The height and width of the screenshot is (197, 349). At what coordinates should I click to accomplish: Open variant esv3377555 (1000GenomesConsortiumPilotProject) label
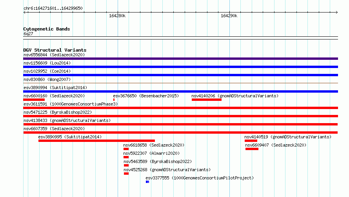(x=200, y=178)
